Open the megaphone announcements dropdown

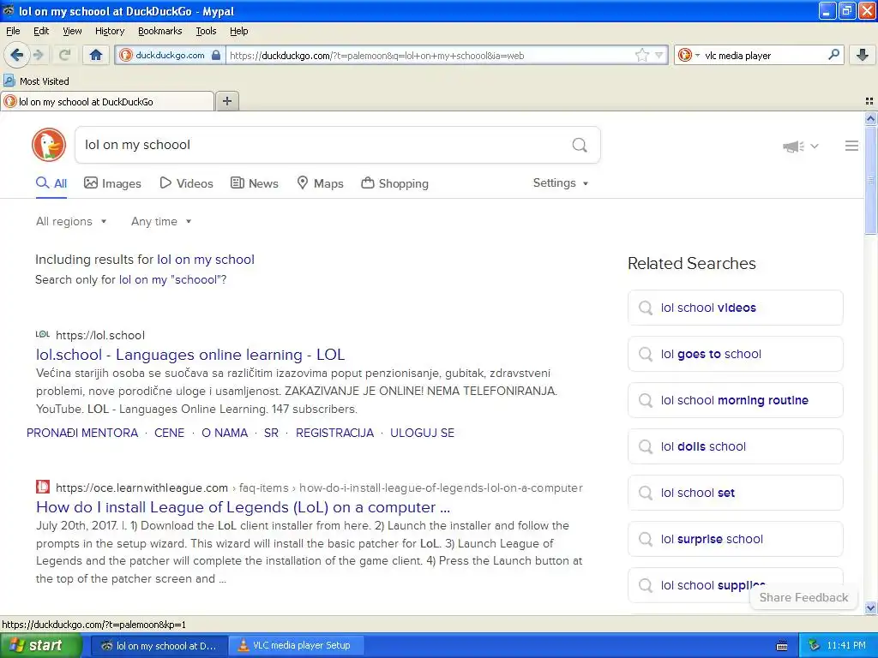tap(800, 146)
